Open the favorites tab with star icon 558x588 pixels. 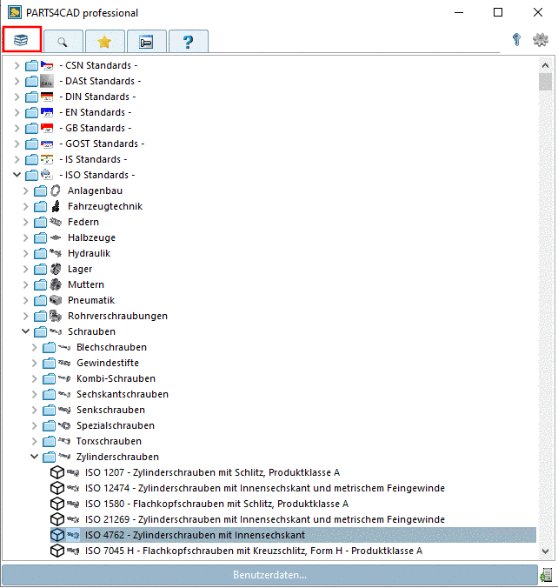click(x=104, y=41)
